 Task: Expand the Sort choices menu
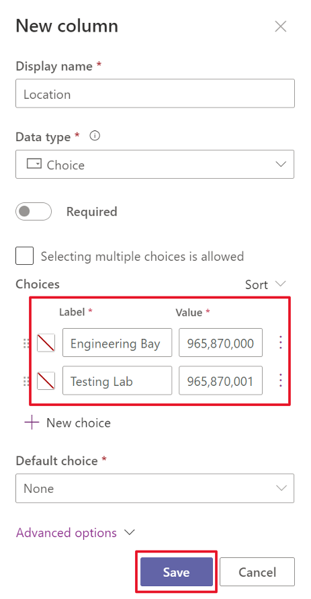pos(265,284)
